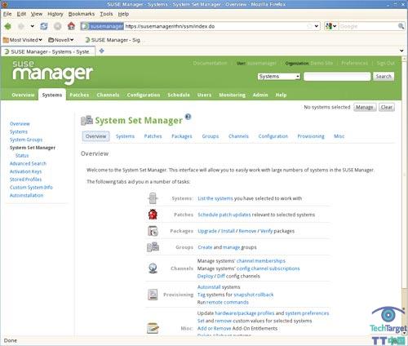Screen dimensions: 408x346
Task: Open the View menu
Action: (x=37, y=14)
